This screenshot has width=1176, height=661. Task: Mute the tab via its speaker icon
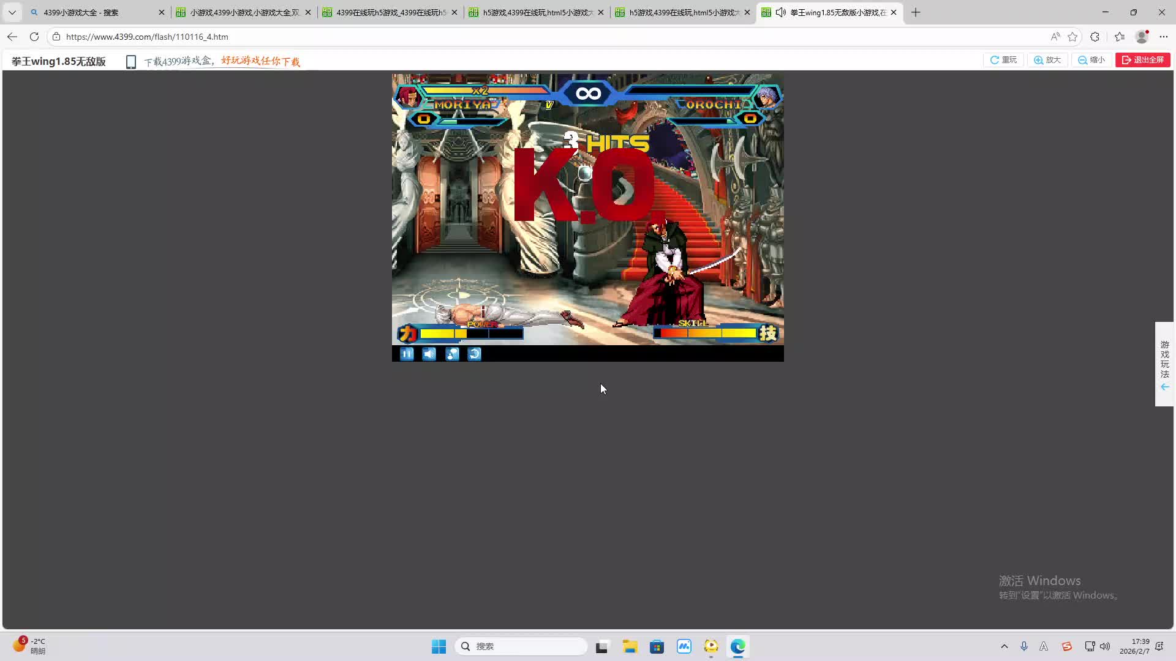pos(780,12)
